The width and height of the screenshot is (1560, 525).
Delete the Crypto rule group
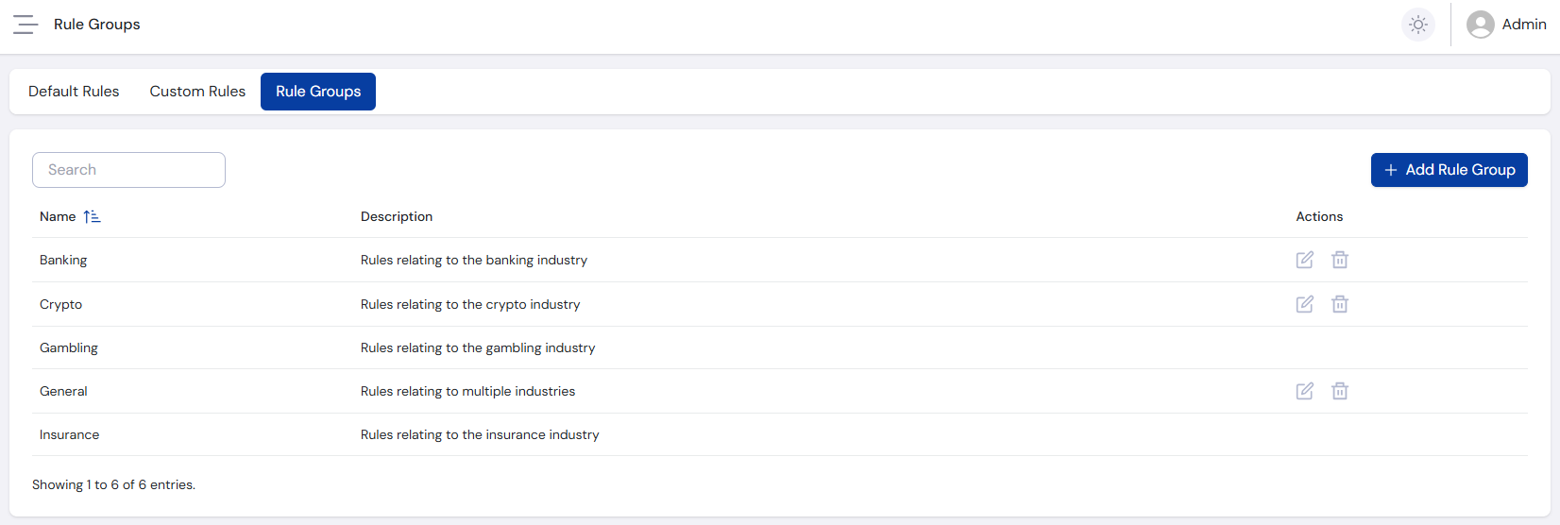(1339, 304)
